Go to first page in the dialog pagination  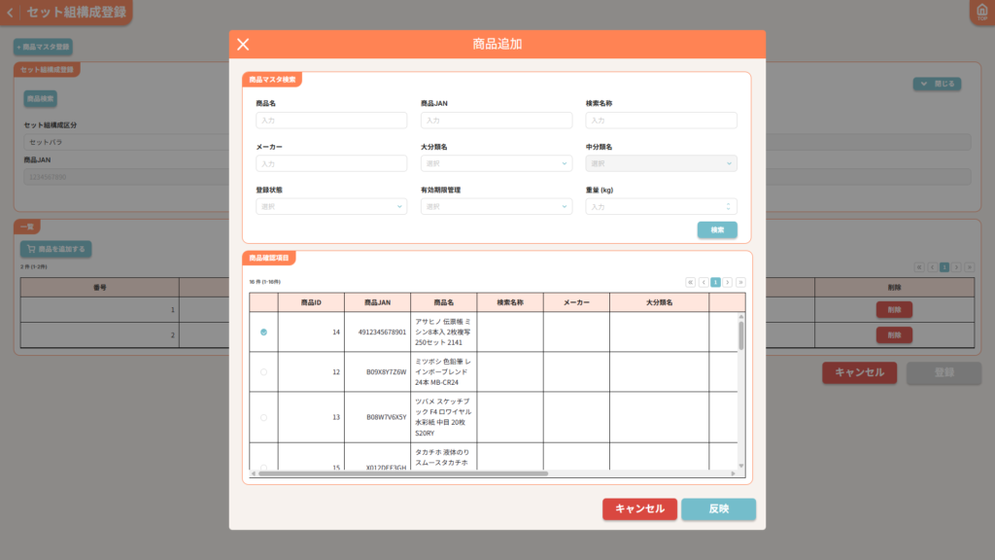tap(691, 282)
